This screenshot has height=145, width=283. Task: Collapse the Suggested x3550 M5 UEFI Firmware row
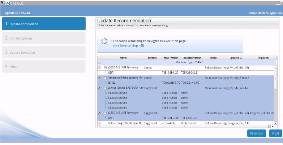tap(105, 113)
